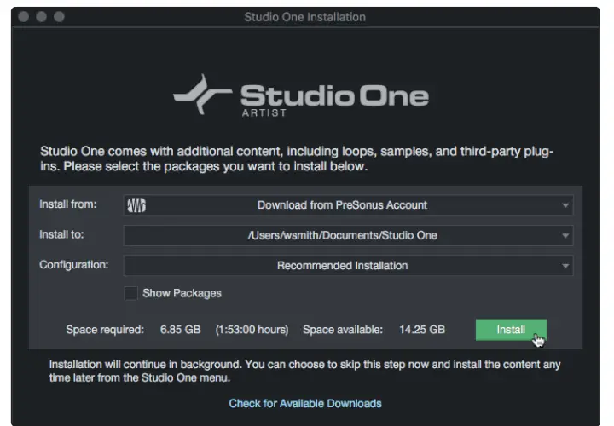Click the Configuration: label
The image size is (614, 426).
(73, 265)
